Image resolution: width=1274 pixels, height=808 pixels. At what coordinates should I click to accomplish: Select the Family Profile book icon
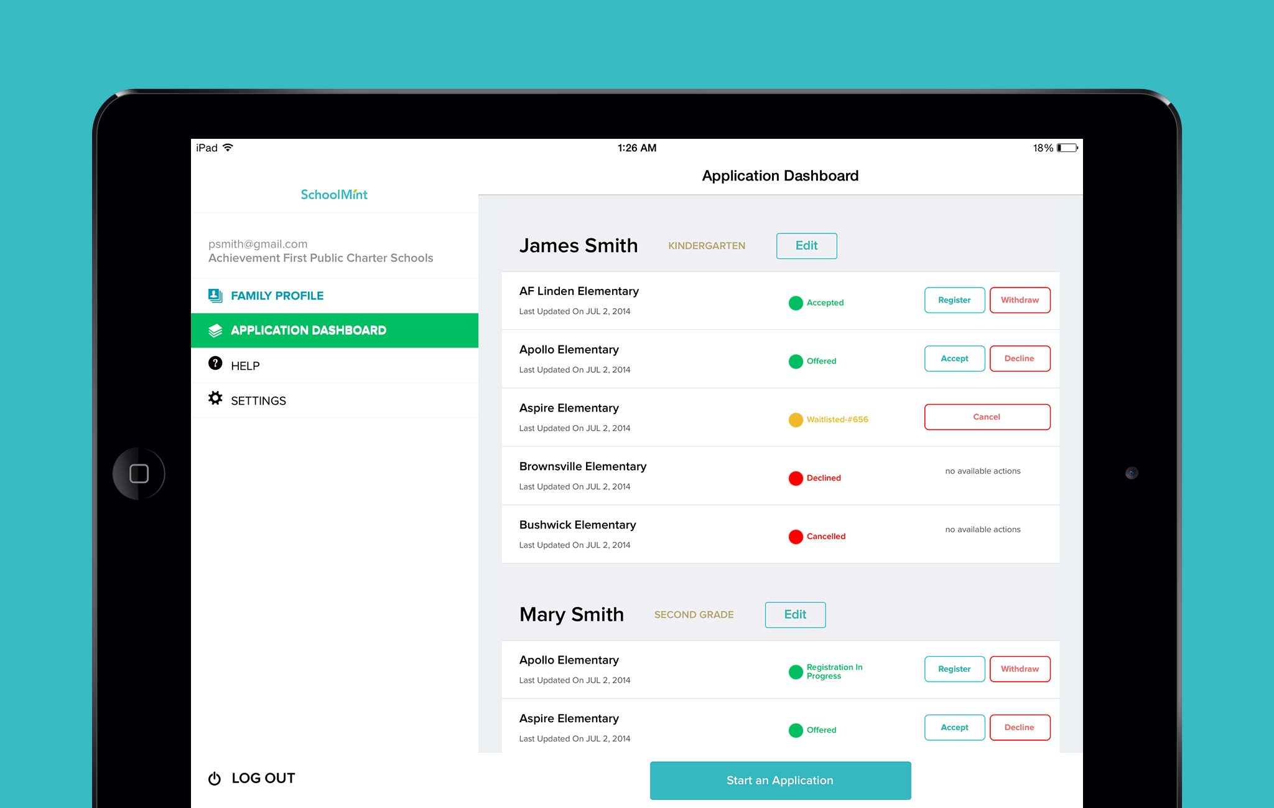click(x=215, y=295)
